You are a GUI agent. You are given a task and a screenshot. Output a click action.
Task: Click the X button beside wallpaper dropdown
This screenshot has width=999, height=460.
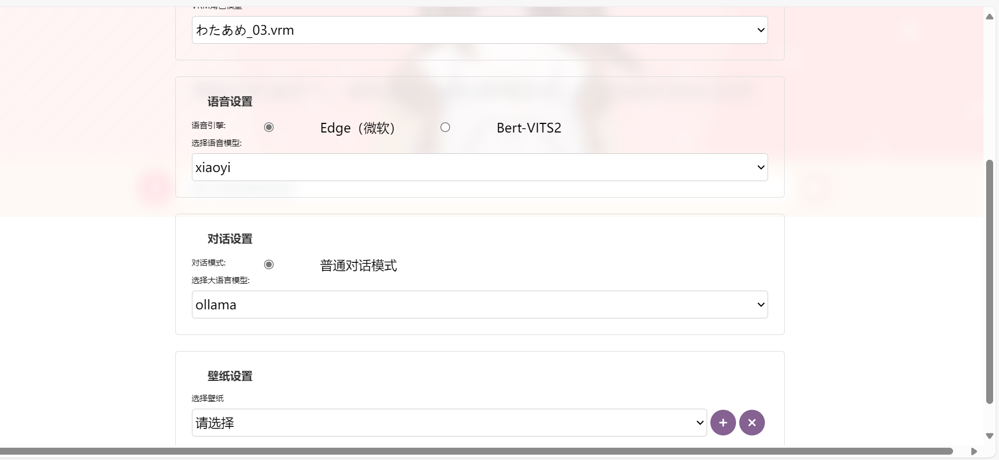(752, 423)
